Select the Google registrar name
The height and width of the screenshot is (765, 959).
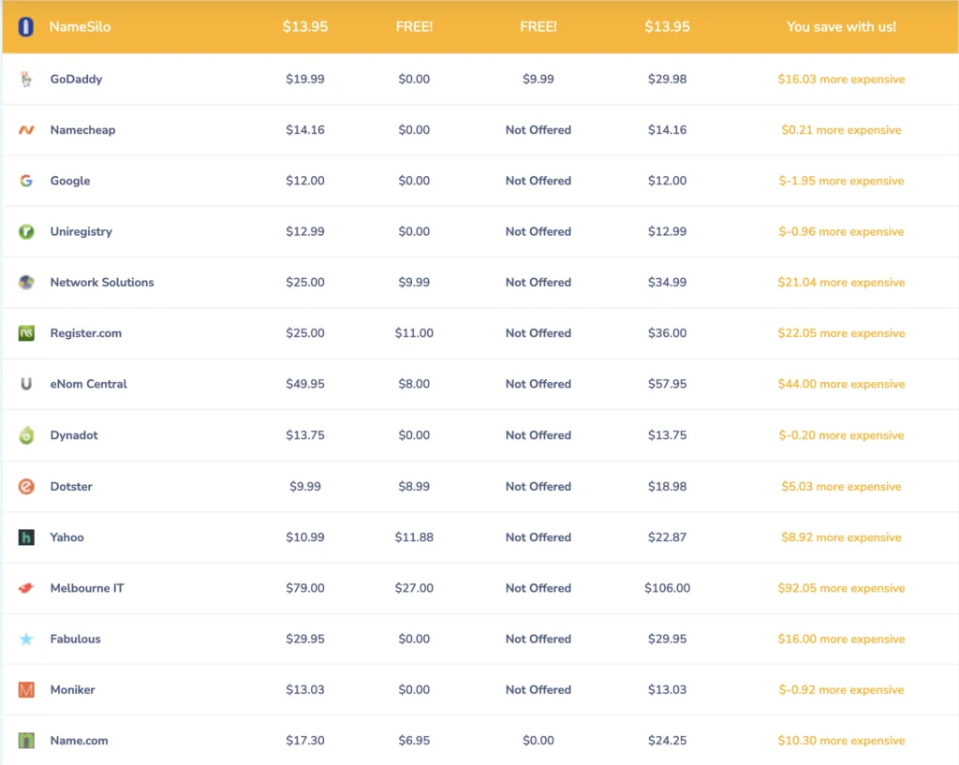70,181
